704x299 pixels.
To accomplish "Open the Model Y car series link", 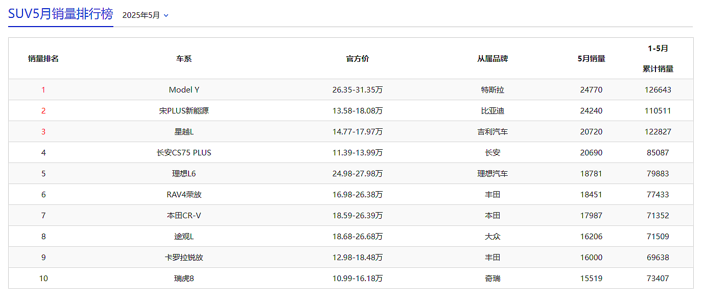I will click(x=184, y=90).
